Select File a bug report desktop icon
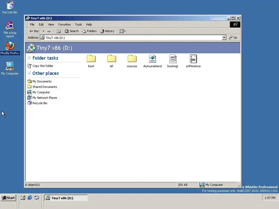The width and height of the screenshot is (279, 209). (x=10, y=29)
